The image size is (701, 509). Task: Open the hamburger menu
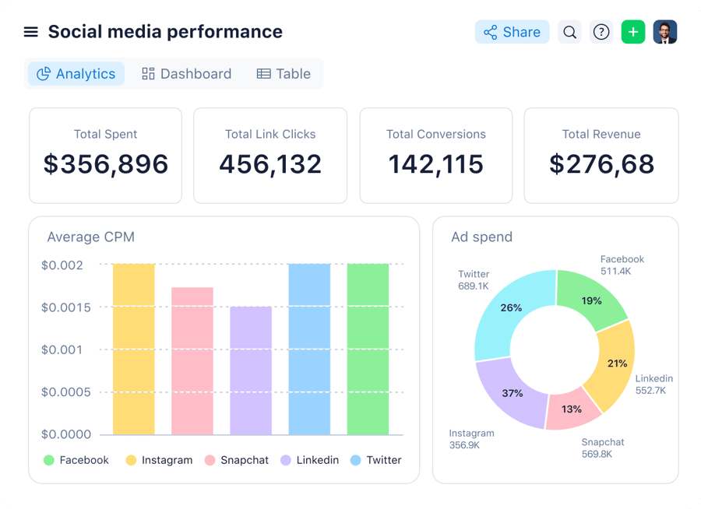coord(30,32)
